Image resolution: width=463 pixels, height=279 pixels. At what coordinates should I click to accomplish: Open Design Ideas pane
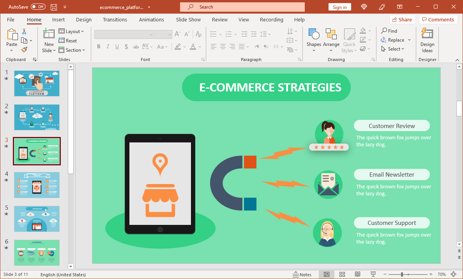427,40
